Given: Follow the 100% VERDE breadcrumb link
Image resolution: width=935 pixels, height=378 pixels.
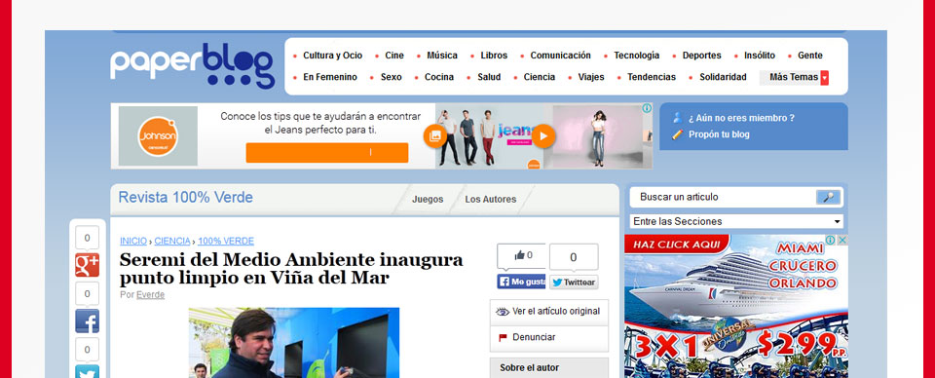Looking at the screenshot, I should [226, 241].
